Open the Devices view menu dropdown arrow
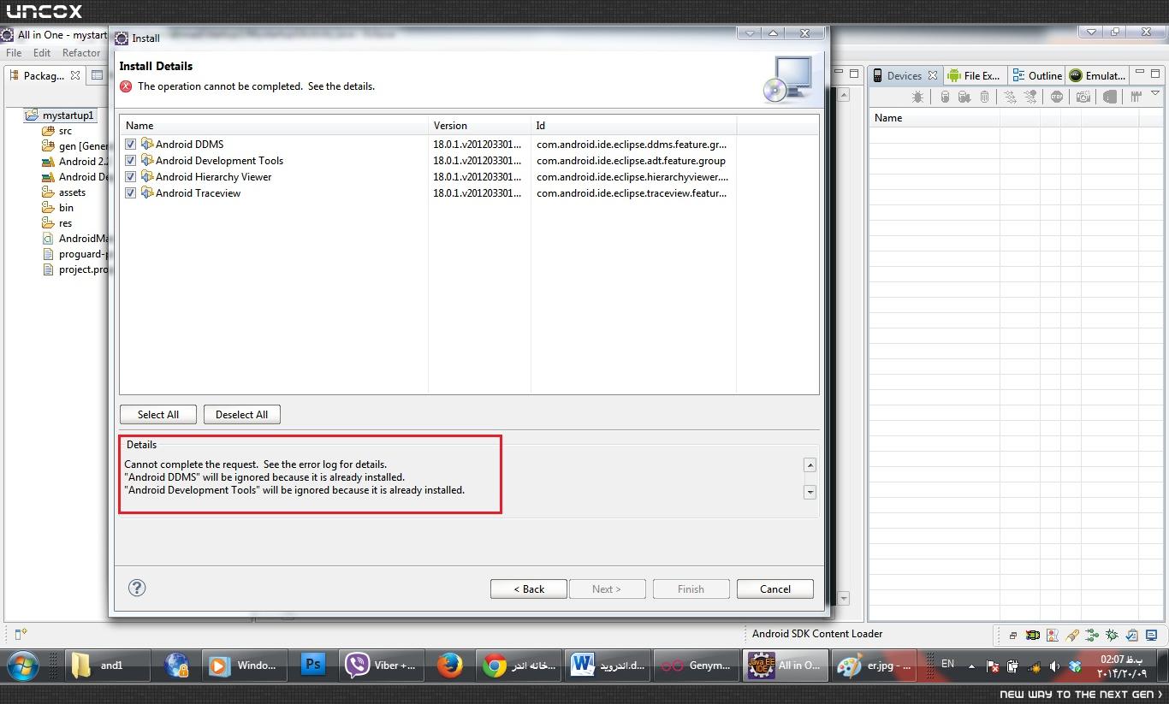The height and width of the screenshot is (704, 1169). click(x=1155, y=93)
